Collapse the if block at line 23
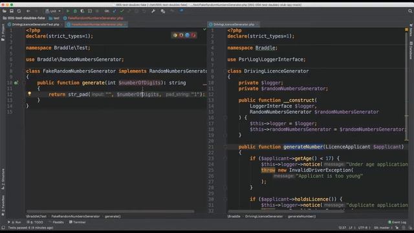 point(226,158)
